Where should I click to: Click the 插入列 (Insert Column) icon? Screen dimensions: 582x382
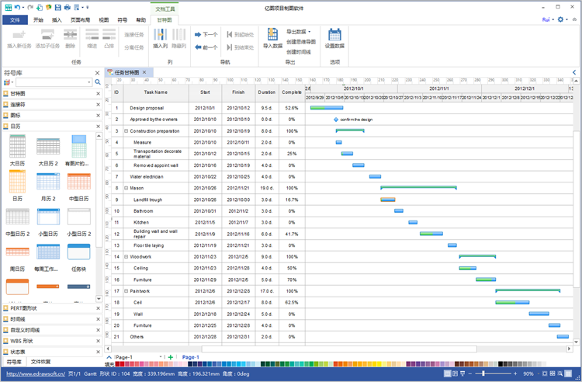coord(161,34)
